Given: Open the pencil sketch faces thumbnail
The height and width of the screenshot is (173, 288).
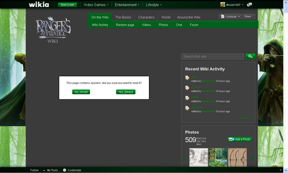Looking at the screenshot, I should [x=198, y=157].
